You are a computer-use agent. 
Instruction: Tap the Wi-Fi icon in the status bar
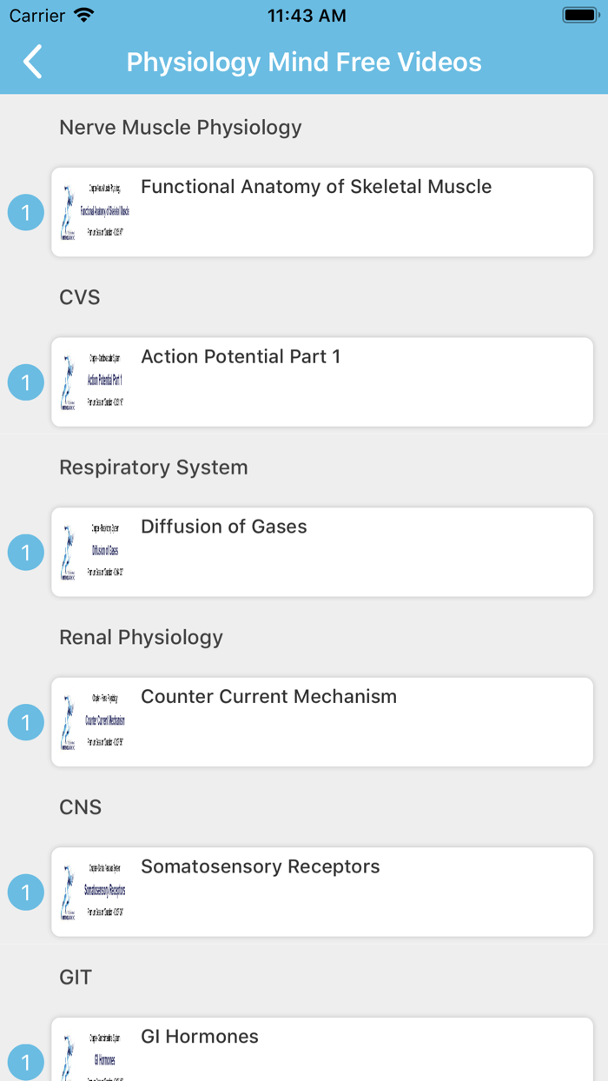point(83,14)
